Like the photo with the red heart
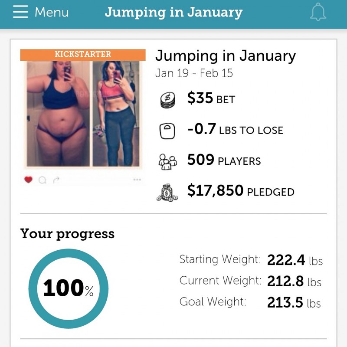 click(29, 180)
